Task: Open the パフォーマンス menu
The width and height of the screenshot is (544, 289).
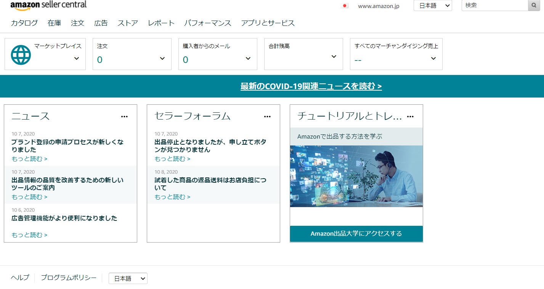Action: pos(208,23)
